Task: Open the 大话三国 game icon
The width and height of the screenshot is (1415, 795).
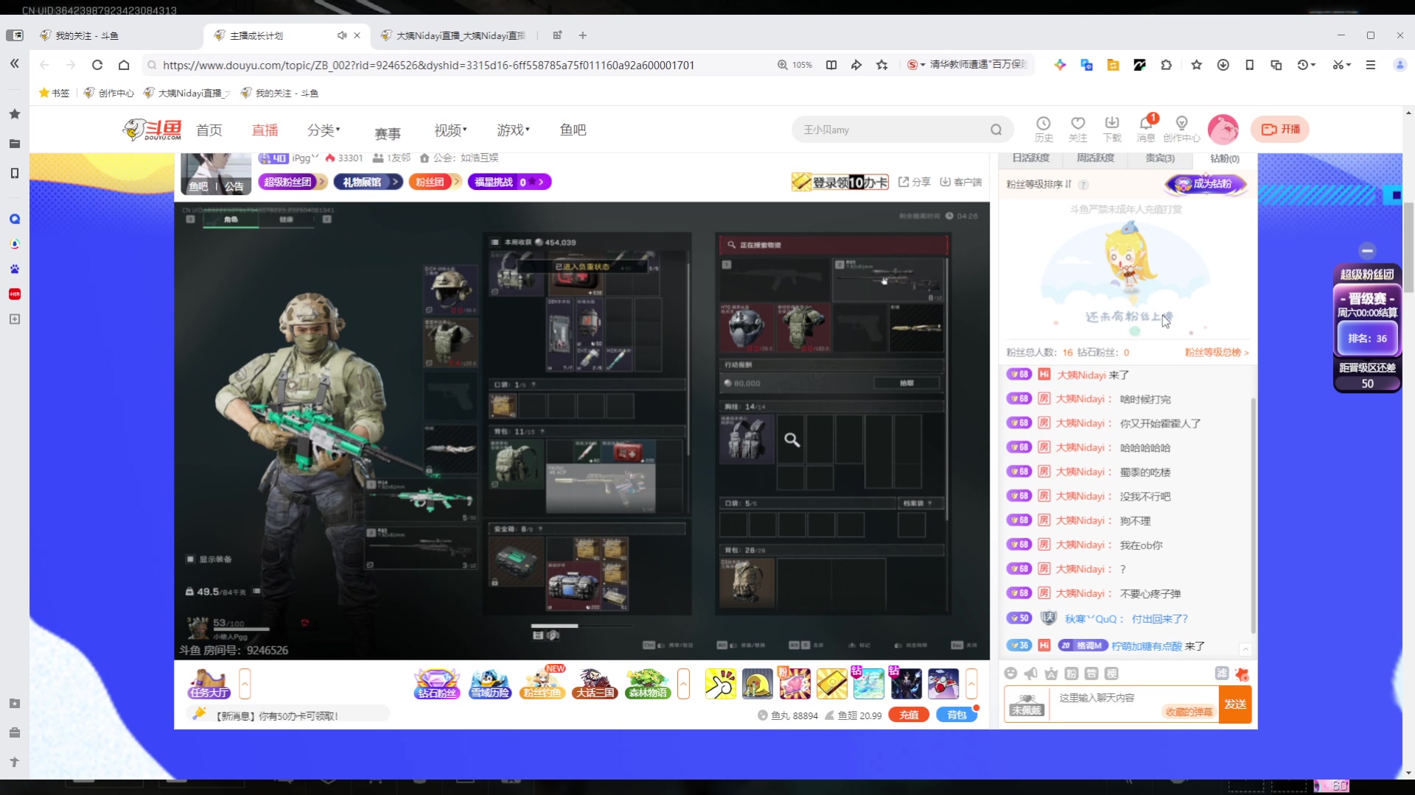Action: coord(595,684)
